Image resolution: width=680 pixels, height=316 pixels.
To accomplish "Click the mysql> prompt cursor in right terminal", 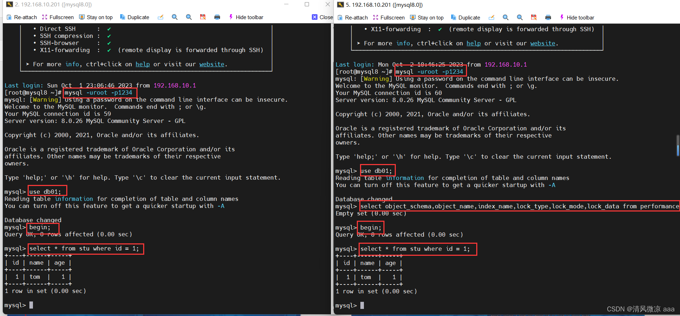I will [x=362, y=305].
